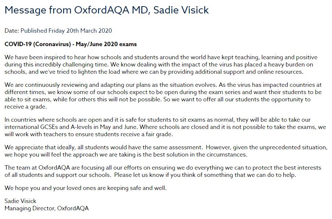Click the words 'heavy burden on' in first paragraph
The height and width of the screenshot is (219, 332).
pyautogui.click(x=291, y=65)
